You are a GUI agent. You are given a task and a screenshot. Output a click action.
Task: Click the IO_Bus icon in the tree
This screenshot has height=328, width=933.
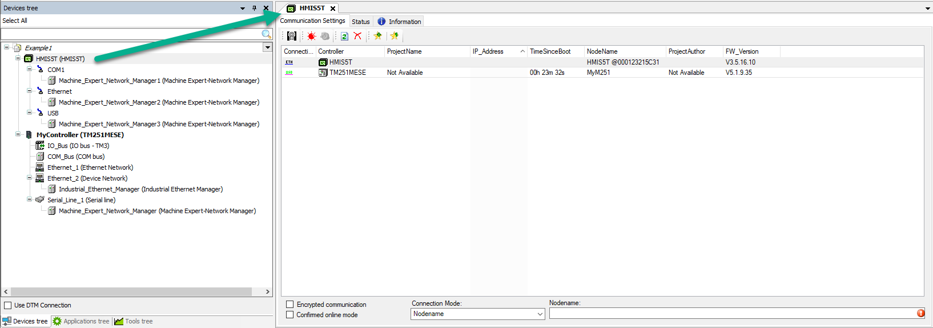point(40,146)
